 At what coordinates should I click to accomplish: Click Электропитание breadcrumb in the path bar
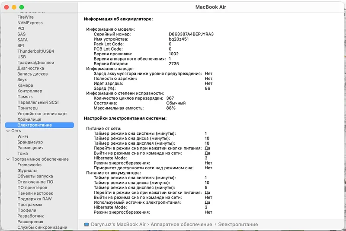pos(238,225)
